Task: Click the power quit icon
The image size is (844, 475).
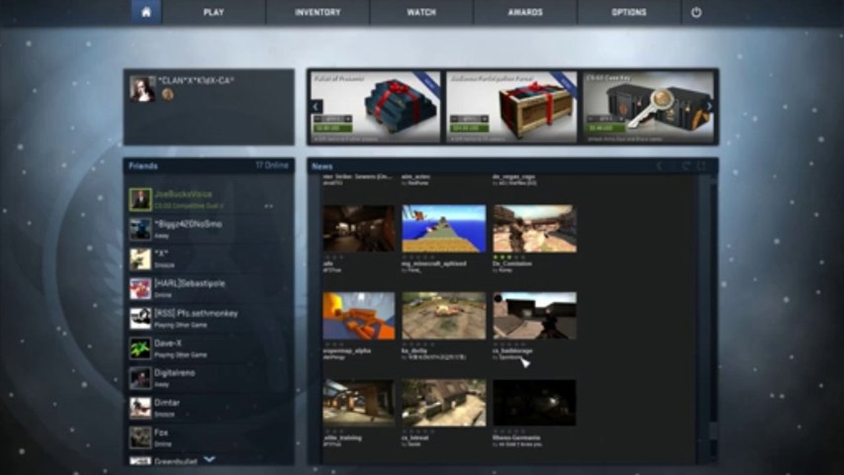Action: (696, 12)
